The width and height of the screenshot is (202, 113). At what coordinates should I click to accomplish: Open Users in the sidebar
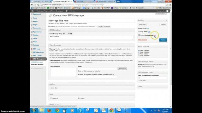tap(35, 38)
